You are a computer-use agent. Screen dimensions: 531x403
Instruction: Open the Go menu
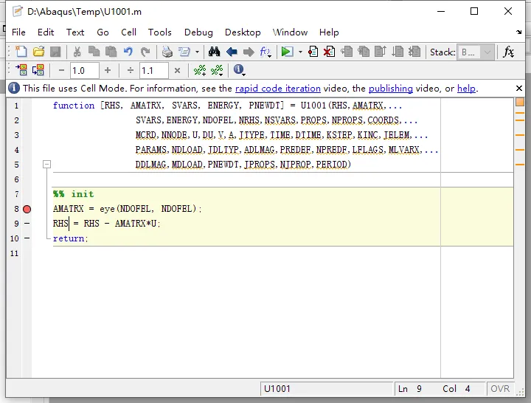103,32
